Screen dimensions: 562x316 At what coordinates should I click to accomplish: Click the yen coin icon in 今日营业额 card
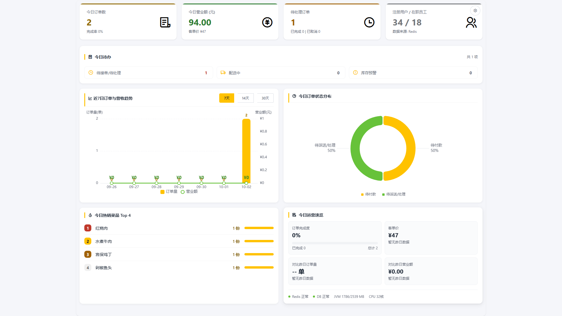tap(267, 22)
